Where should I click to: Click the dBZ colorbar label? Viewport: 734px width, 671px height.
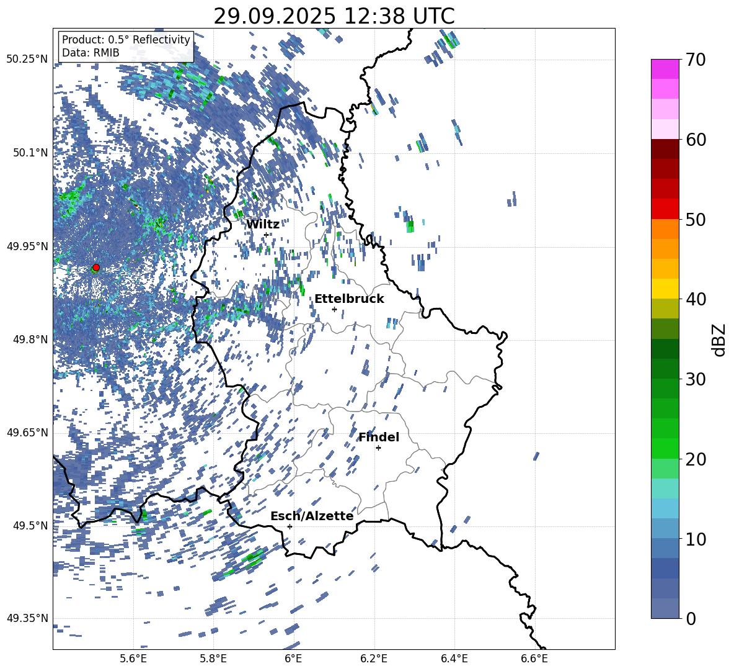719,340
